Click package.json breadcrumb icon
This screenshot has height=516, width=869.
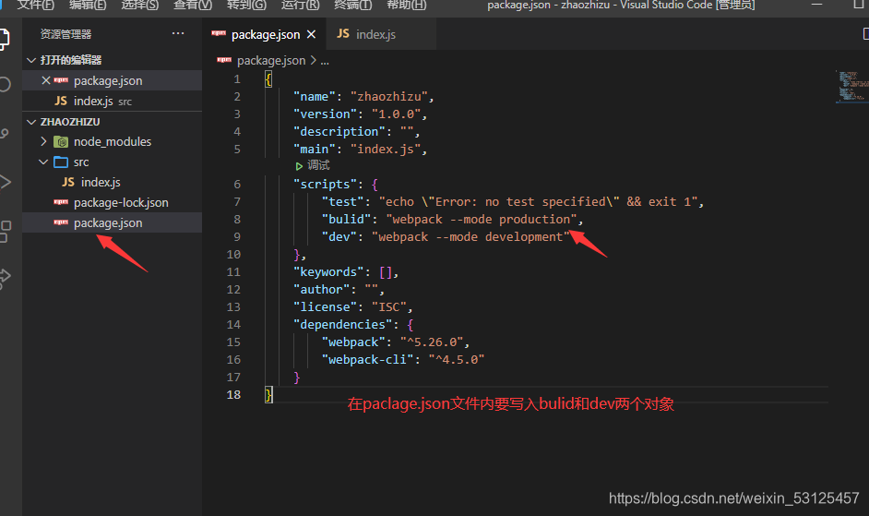pyautogui.click(x=224, y=60)
